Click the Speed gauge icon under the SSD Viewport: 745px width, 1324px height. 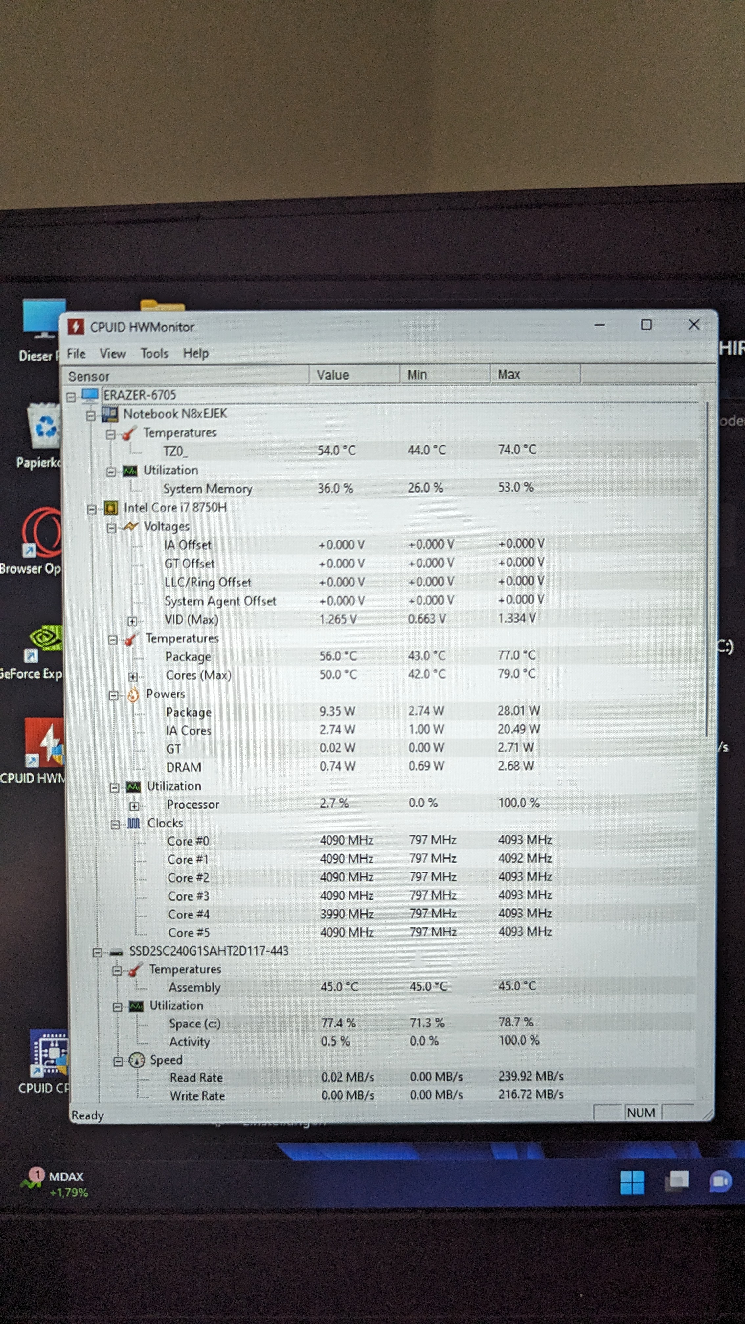137,1060
